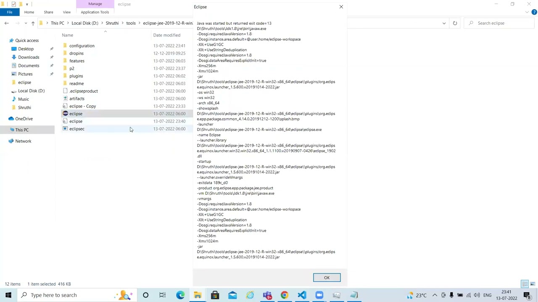This screenshot has height=302, width=538.
Task: Switch to the Home ribbon tab
Action: (29, 12)
